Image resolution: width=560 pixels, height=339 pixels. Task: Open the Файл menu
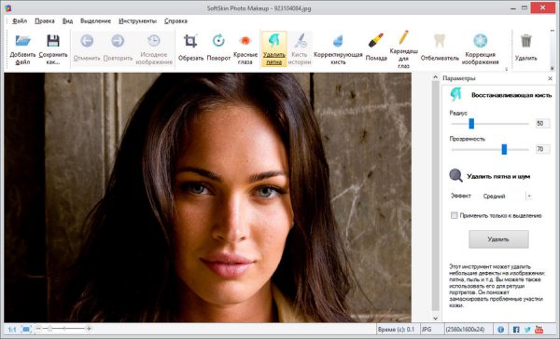[20, 21]
